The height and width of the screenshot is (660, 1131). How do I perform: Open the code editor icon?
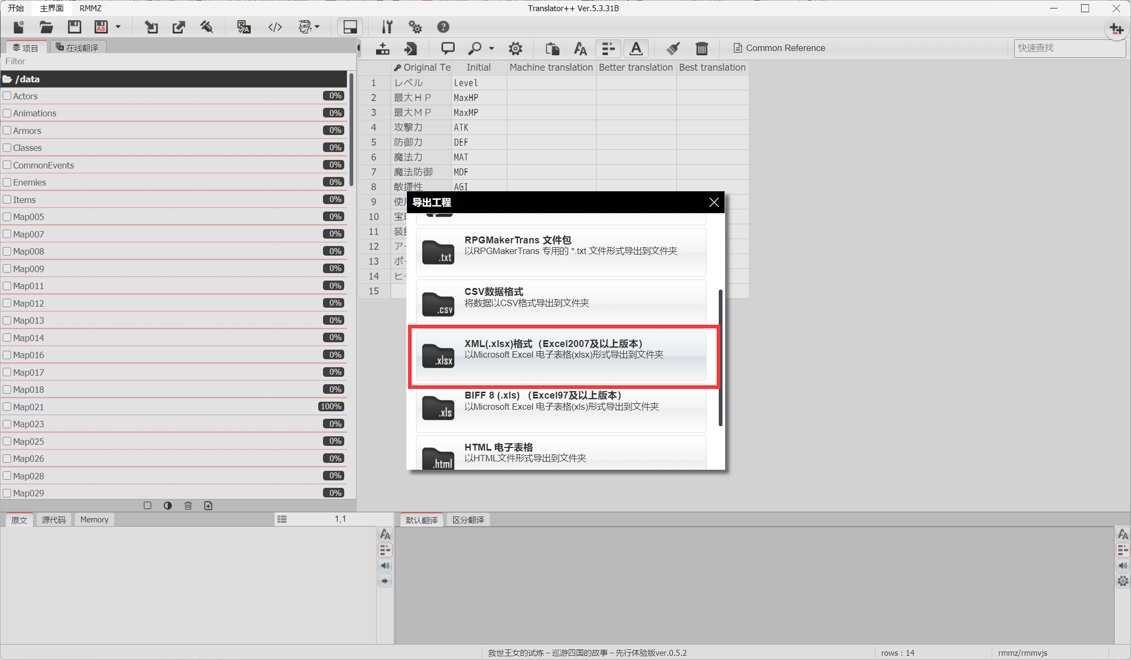click(275, 27)
